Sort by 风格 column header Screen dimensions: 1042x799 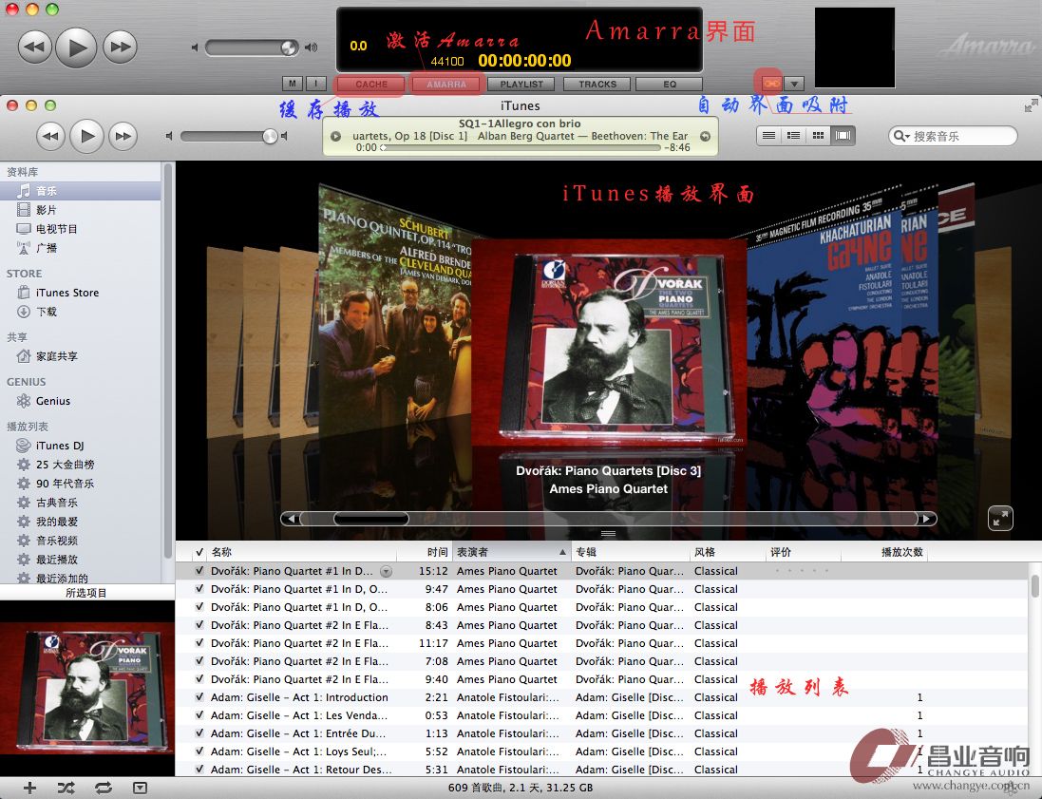(728, 552)
